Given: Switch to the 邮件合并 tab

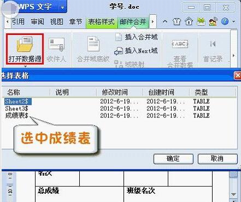Looking at the screenshot, I should coord(133,22).
